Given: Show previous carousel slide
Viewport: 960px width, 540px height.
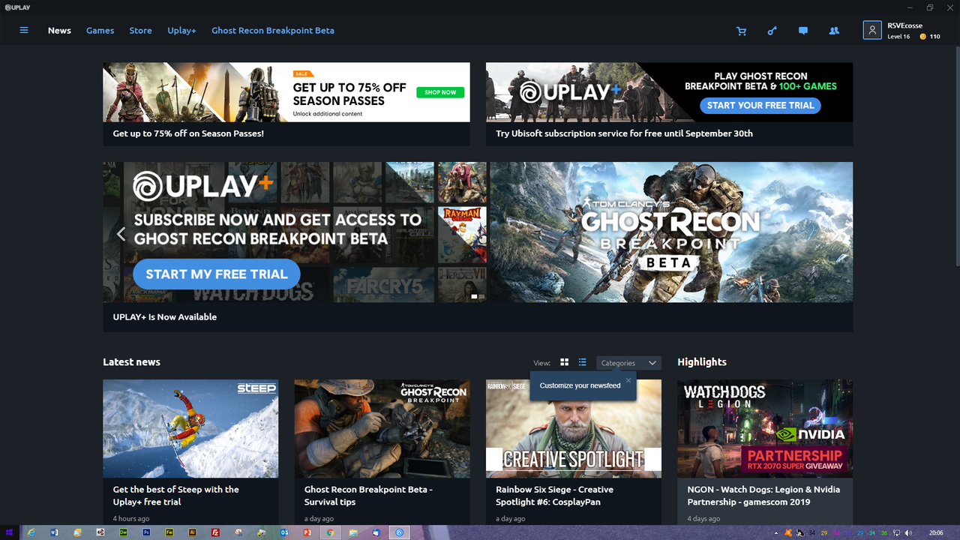Looking at the screenshot, I should tap(121, 234).
